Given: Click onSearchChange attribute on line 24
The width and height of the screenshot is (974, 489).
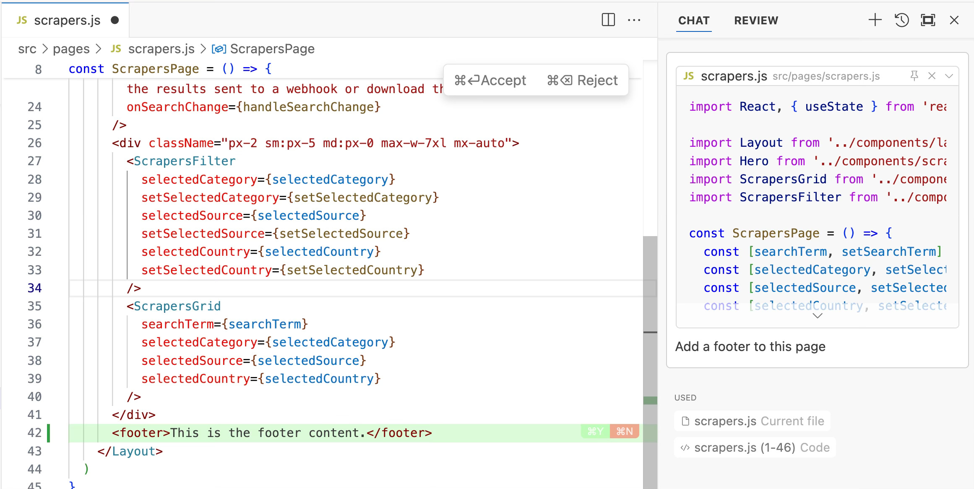Looking at the screenshot, I should (x=177, y=107).
